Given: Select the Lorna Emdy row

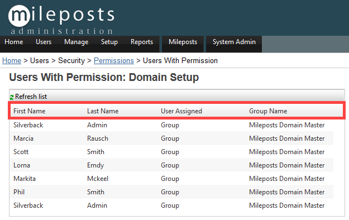Looking at the screenshot, I should pos(171,165).
